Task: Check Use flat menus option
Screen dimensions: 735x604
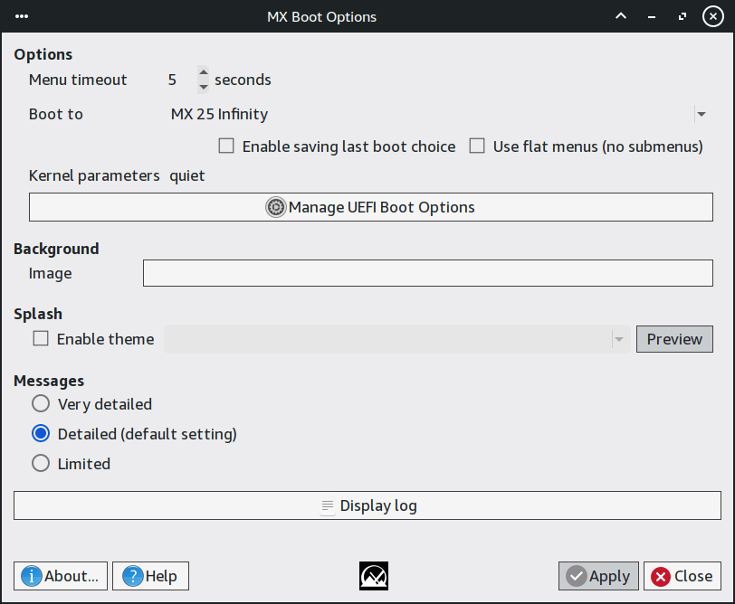Action: click(477, 146)
